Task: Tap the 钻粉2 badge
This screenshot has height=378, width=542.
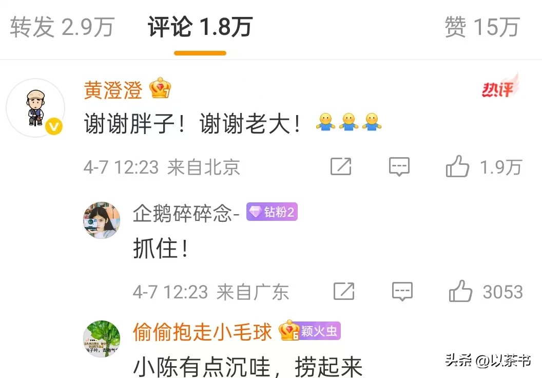Action: coord(272,212)
